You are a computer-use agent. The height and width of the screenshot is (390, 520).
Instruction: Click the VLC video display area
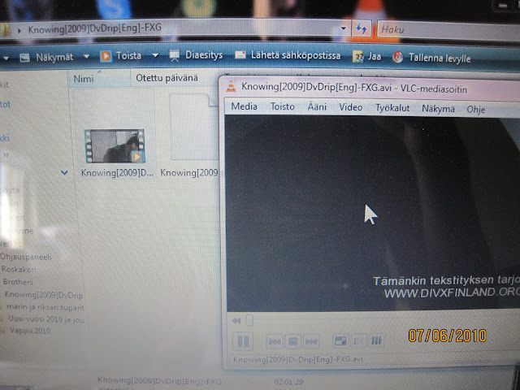click(x=372, y=213)
